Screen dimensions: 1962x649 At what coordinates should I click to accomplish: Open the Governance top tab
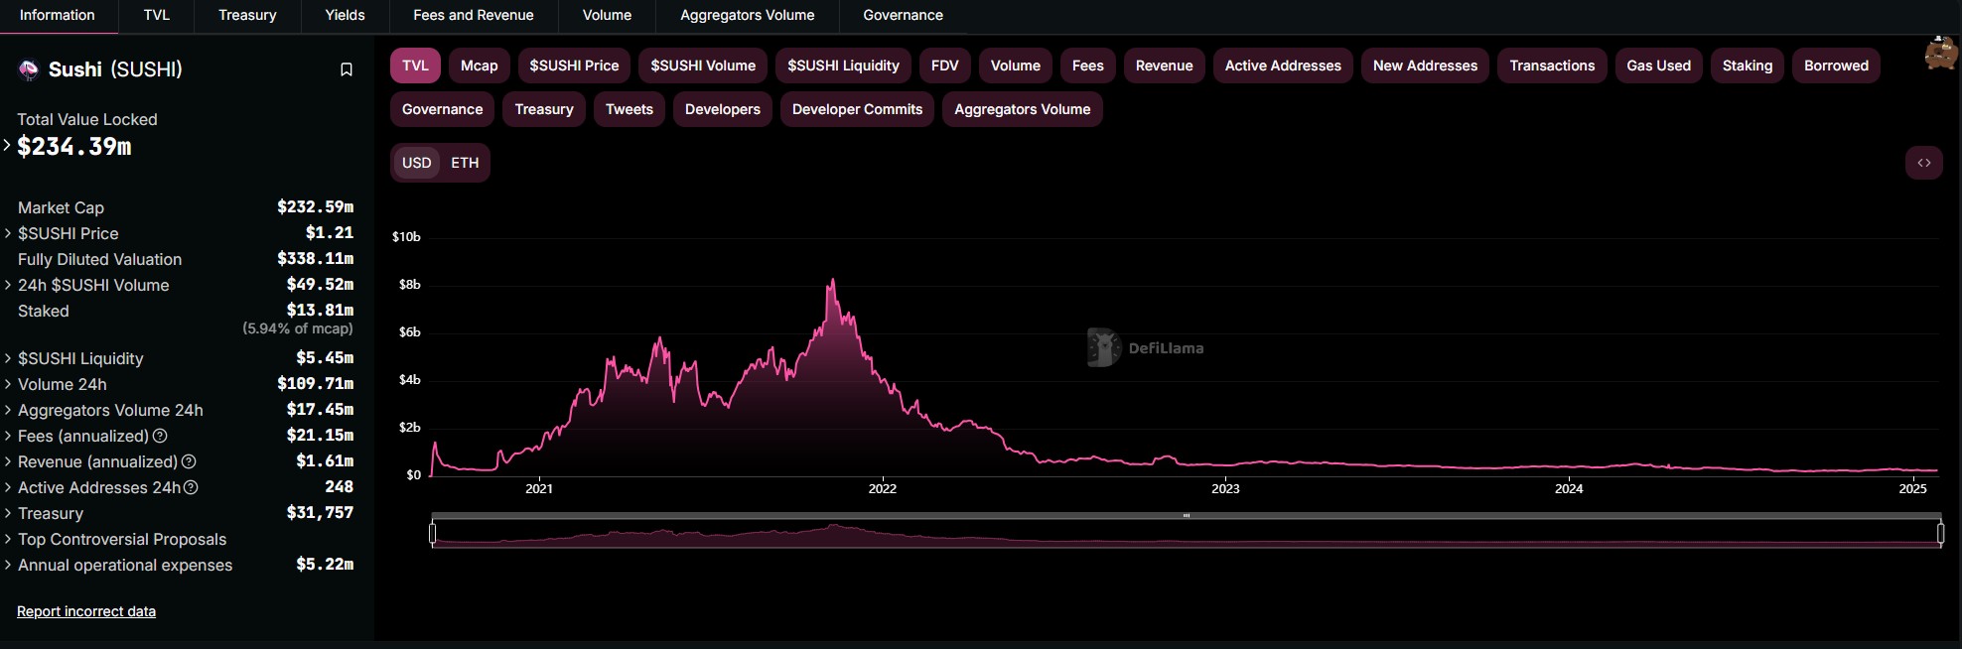coord(903,15)
